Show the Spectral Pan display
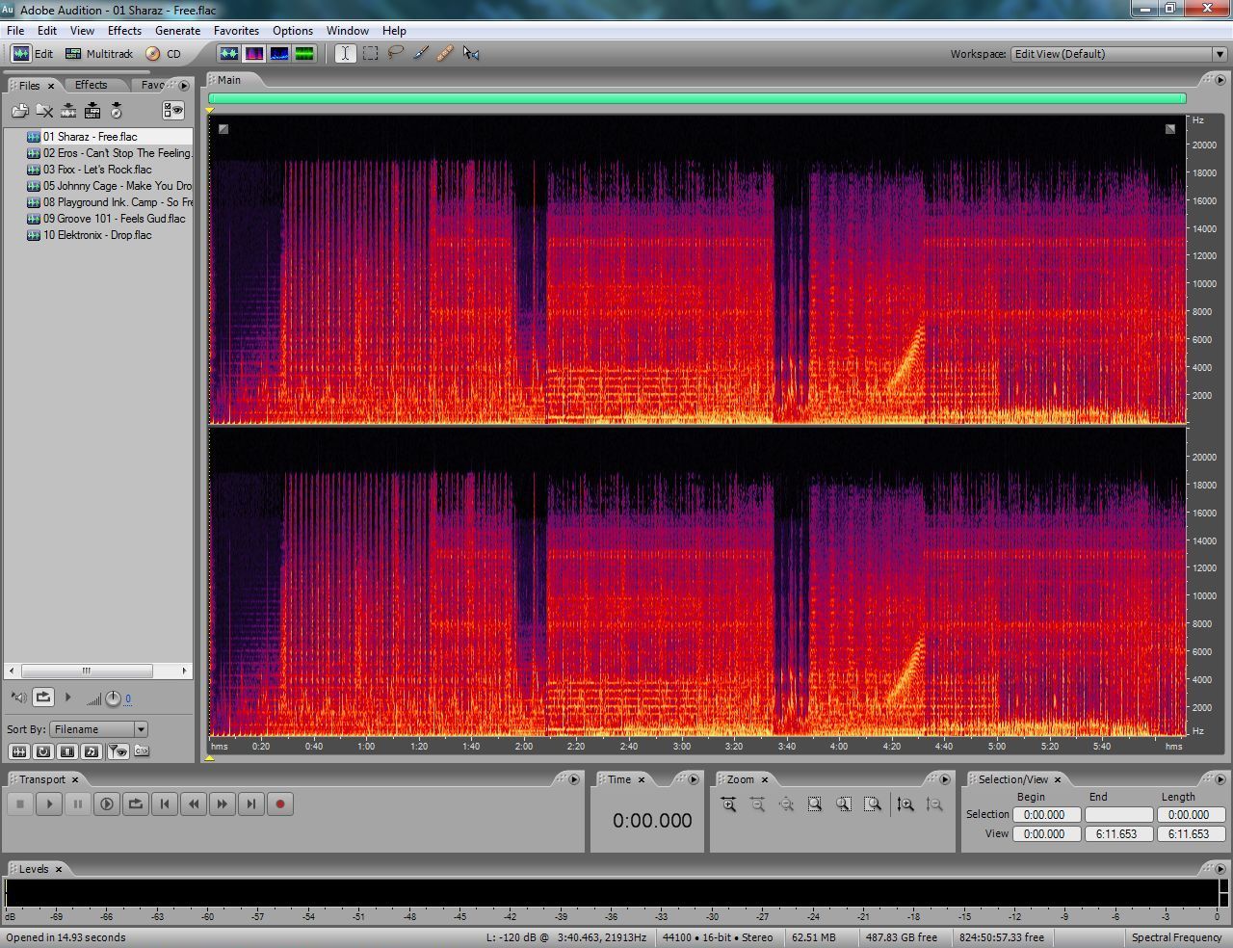 [279, 54]
